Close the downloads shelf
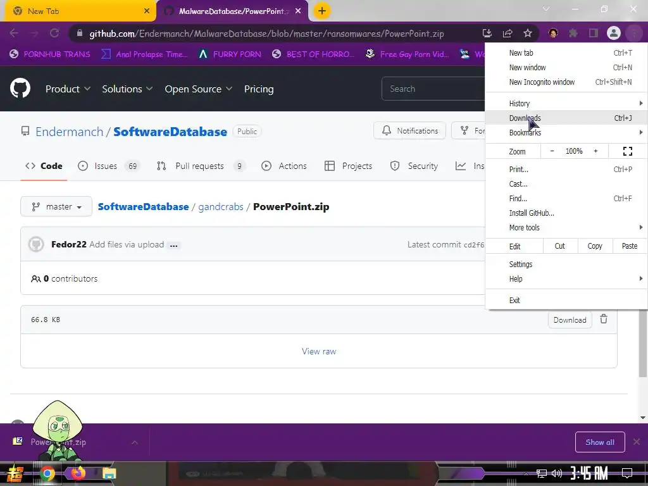 point(637,442)
